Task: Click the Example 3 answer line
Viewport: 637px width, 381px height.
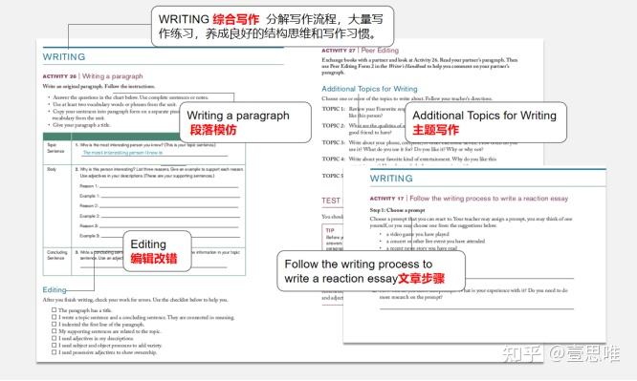Action: tap(170, 236)
